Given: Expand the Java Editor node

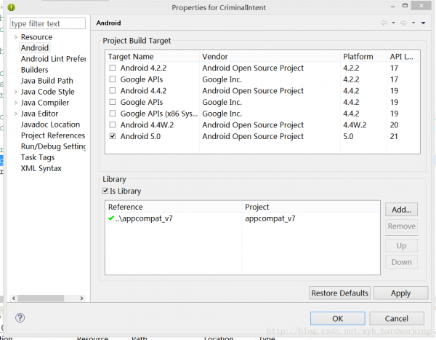Looking at the screenshot, I should 16,114.
